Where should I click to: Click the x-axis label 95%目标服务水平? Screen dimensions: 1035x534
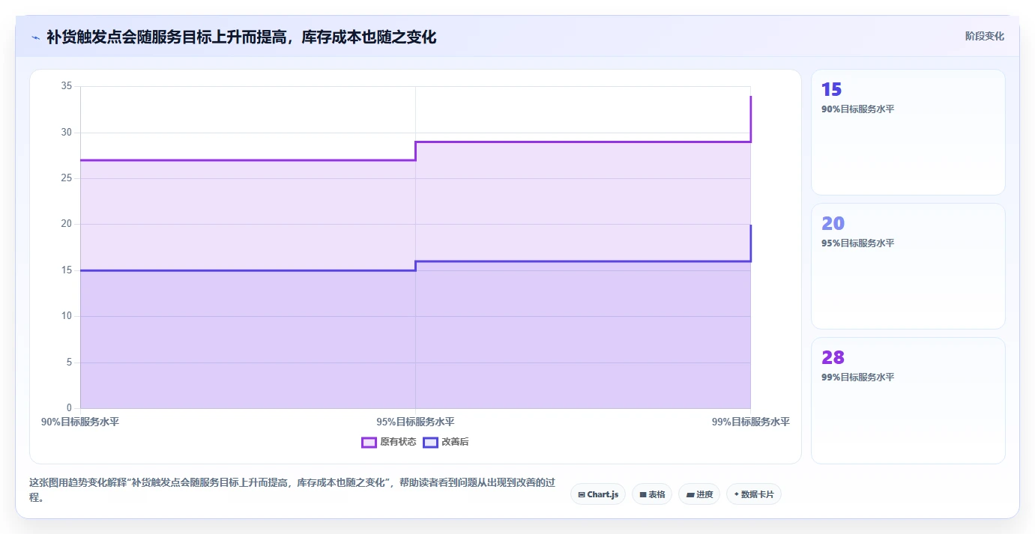pyautogui.click(x=415, y=422)
